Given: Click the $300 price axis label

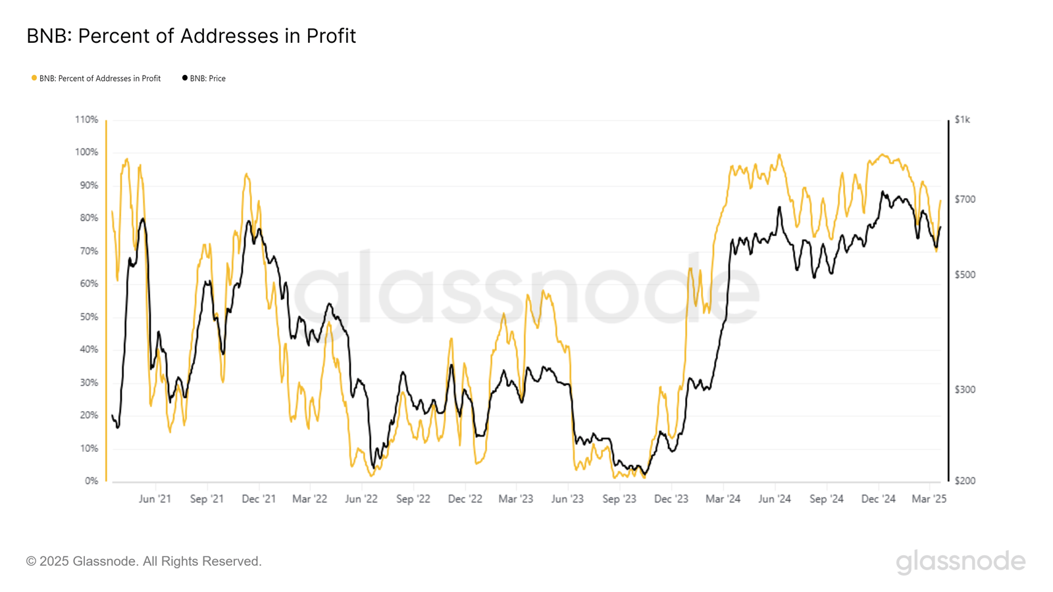Looking at the screenshot, I should coord(965,389).
